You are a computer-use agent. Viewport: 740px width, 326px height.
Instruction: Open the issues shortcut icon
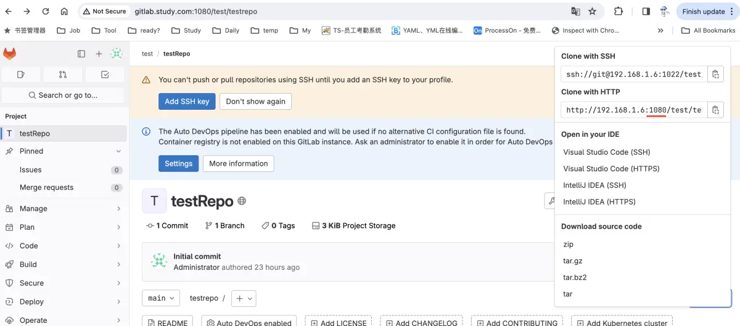pyautogui.click(x=21, y=75)
